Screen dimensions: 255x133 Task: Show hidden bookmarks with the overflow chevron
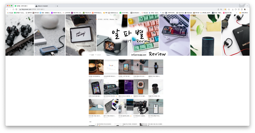click(x=236, y=13)
